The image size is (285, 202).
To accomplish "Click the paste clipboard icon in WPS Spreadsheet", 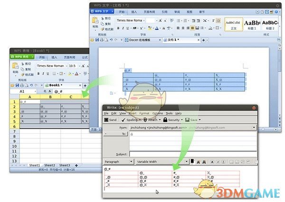I will (x=15, y=67).
